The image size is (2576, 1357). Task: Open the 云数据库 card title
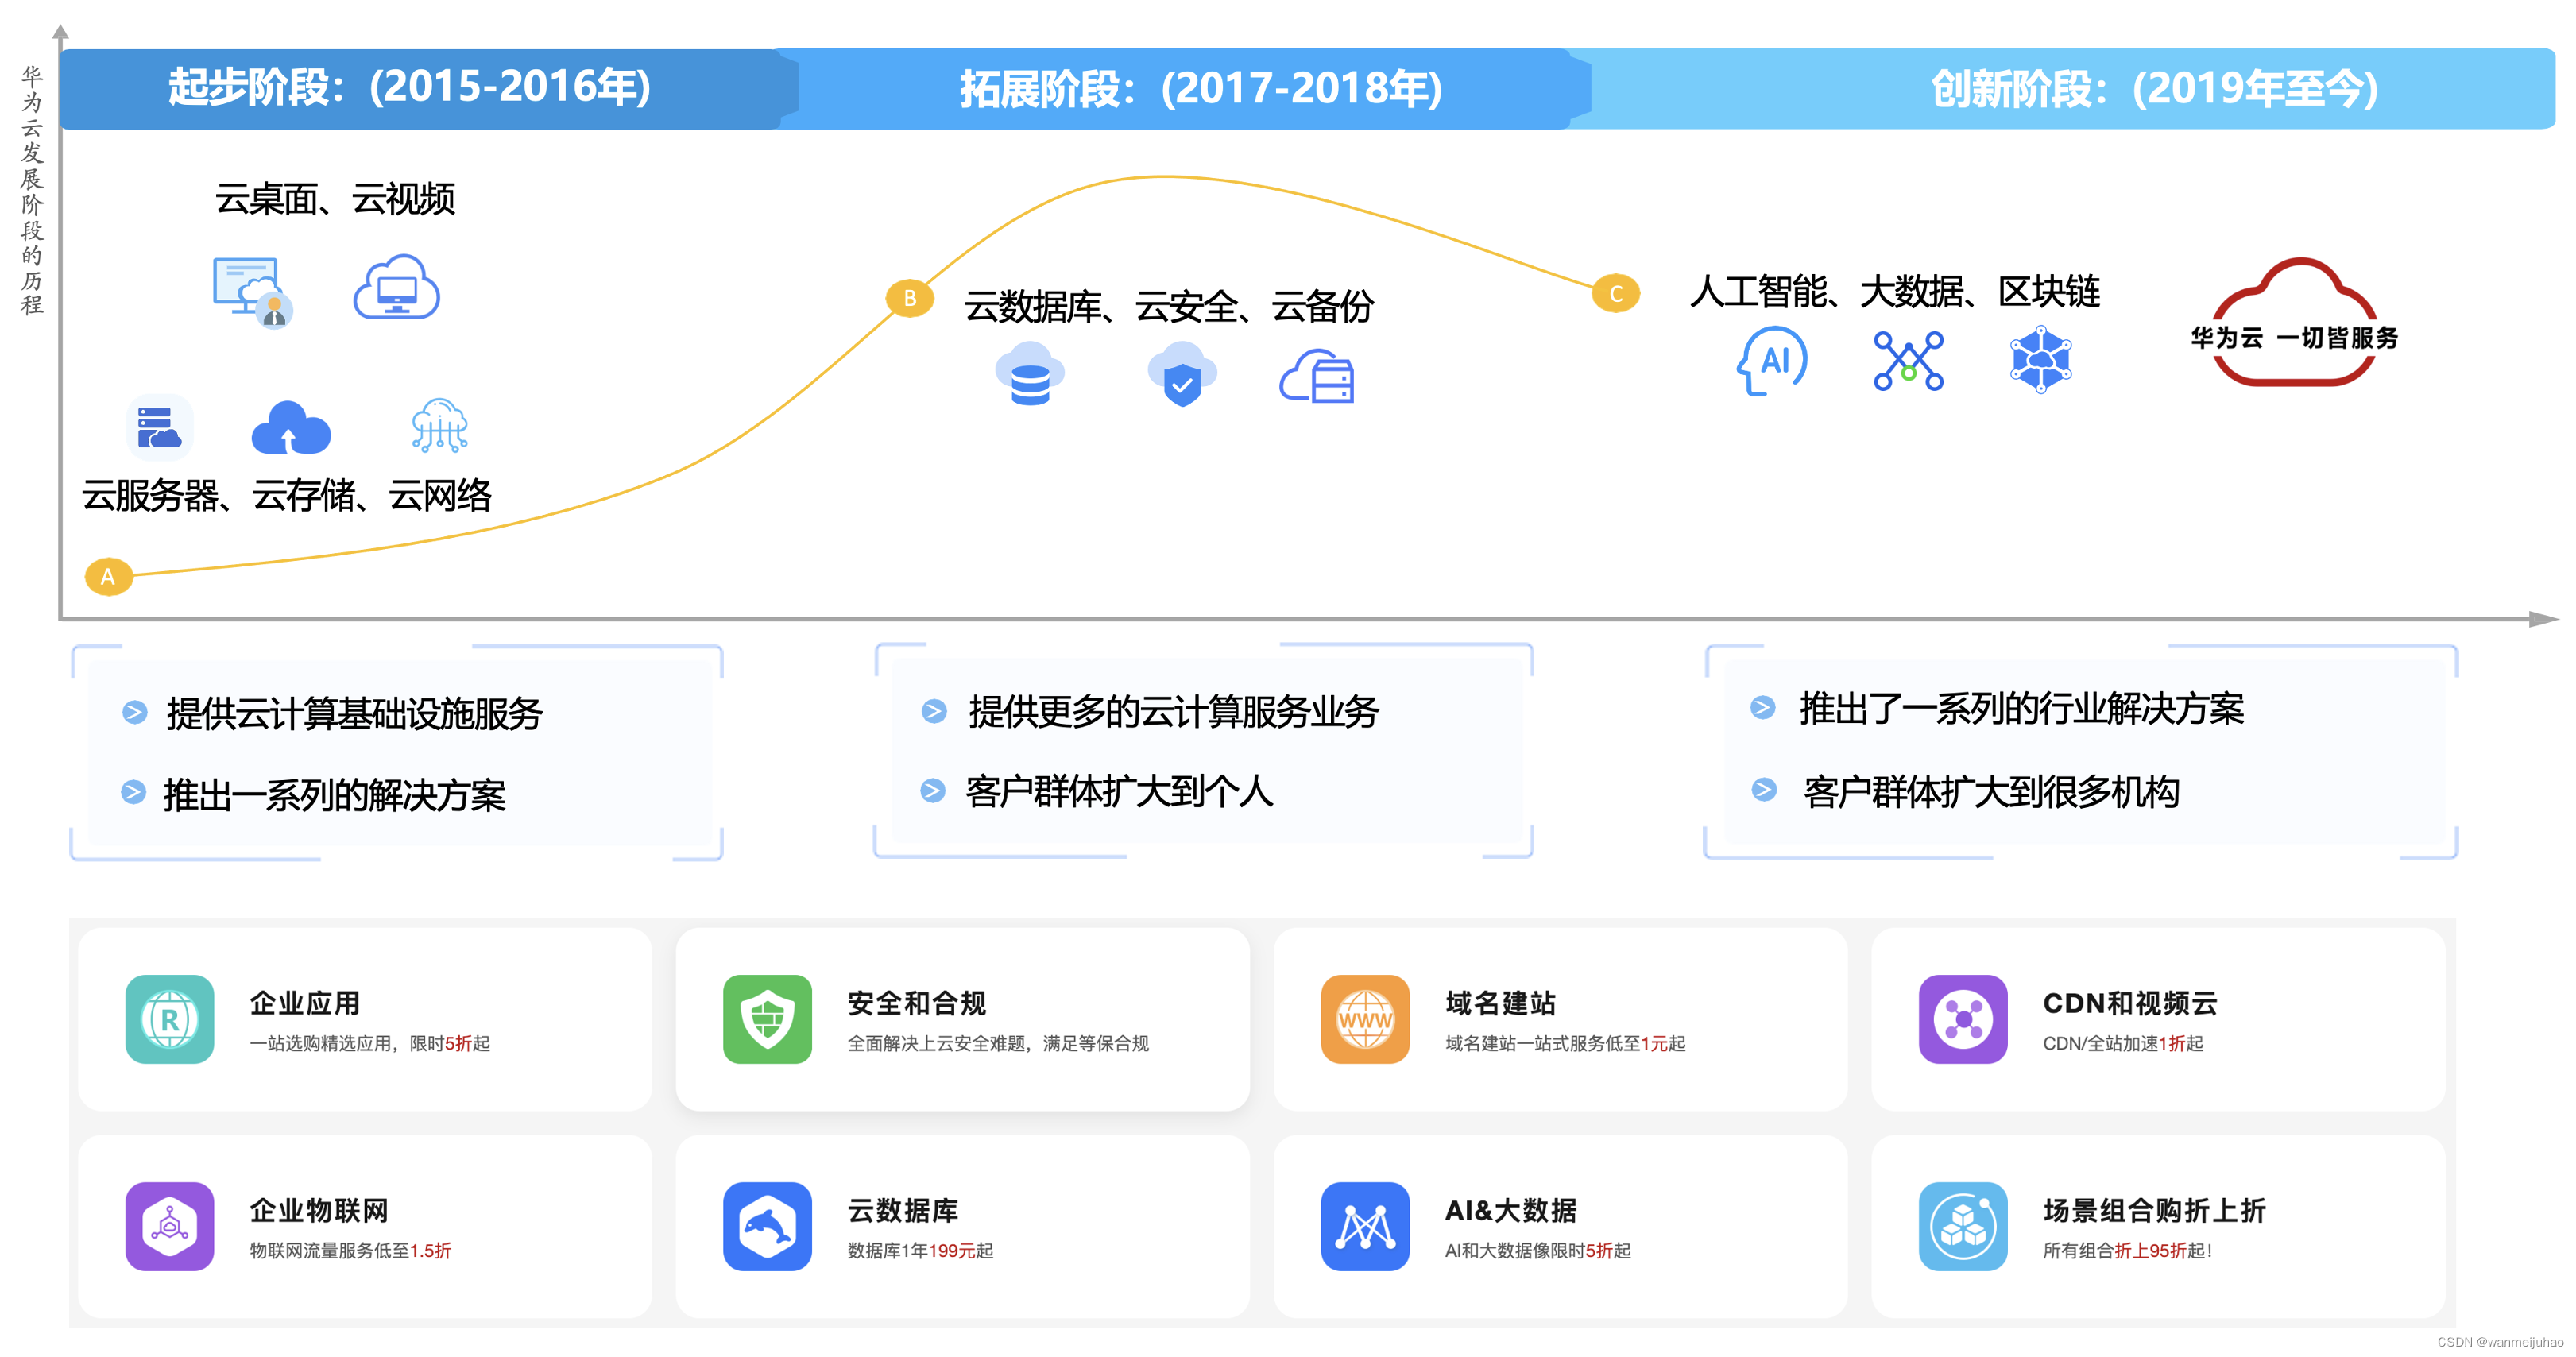click(902, 1210)
